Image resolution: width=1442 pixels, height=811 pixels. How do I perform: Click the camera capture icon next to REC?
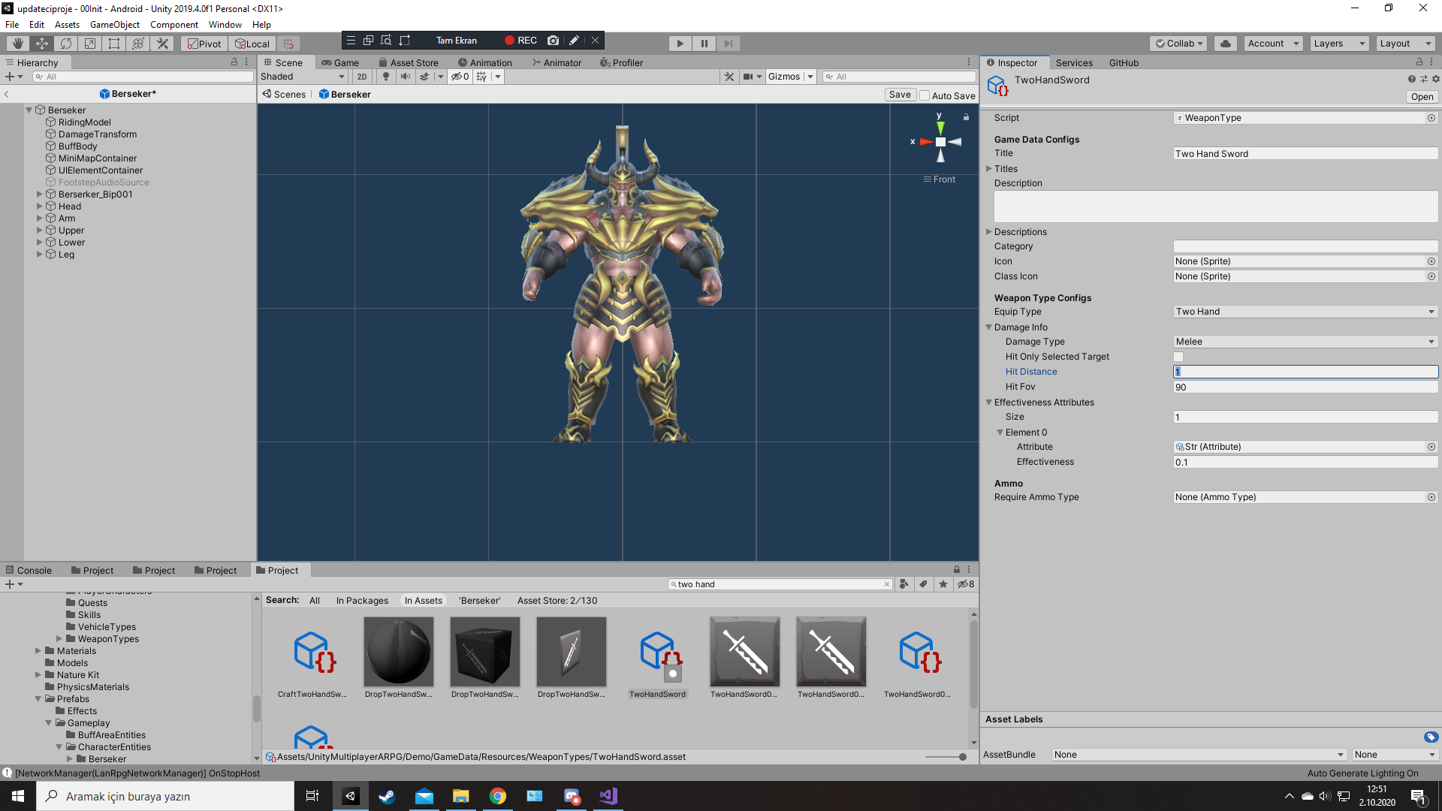pos(554,41)
